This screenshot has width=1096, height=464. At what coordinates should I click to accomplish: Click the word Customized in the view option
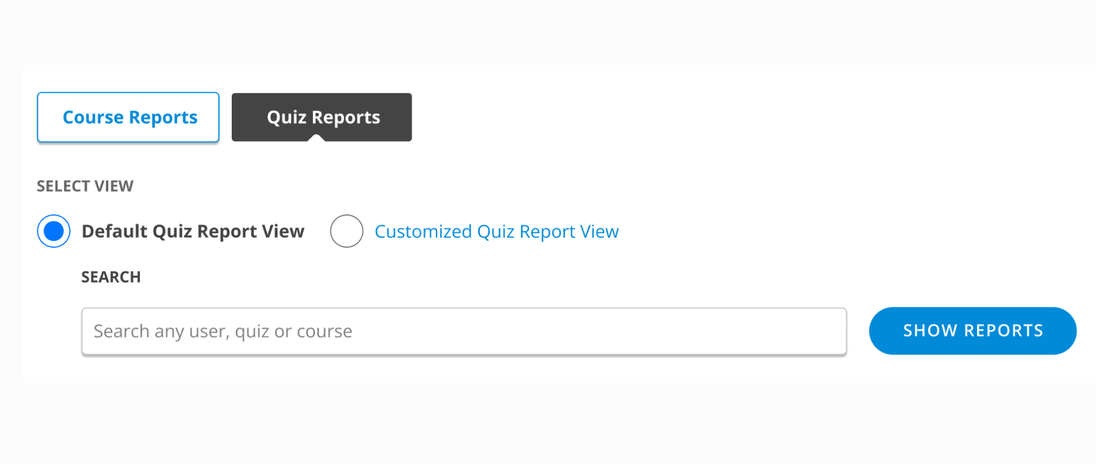pyautogui.click(x=423, y=231)
